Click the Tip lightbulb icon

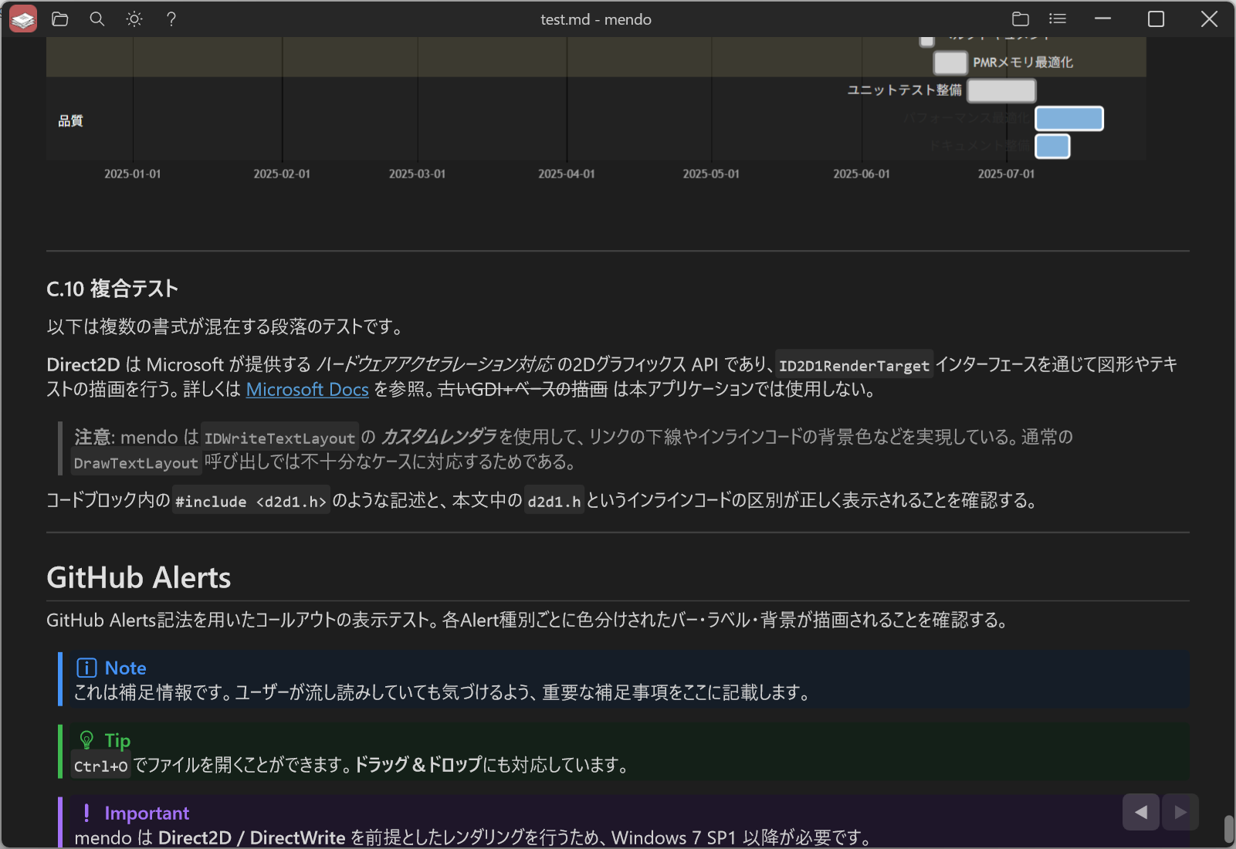pyautogui.click(x=86, y=740)
